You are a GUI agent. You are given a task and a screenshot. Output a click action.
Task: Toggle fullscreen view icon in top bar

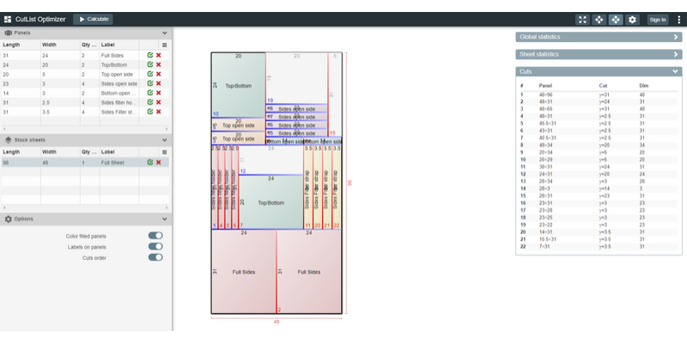pyautogui.click(x=582, y=20)
